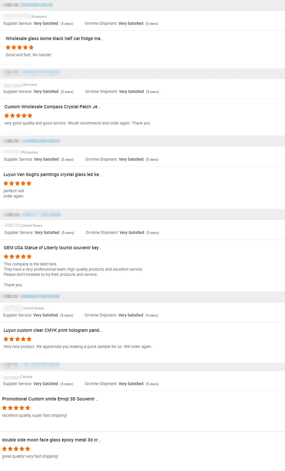Click the blurred reviewer name from Singapore
Screen dimensions: 285x471
(x=16, y=16)
